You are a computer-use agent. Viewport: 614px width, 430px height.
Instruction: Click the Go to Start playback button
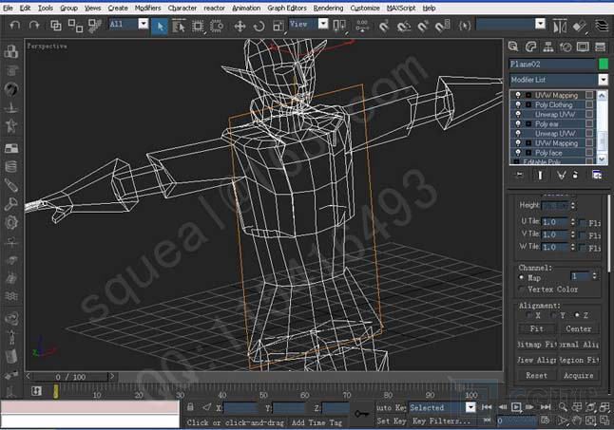[487, 407]
